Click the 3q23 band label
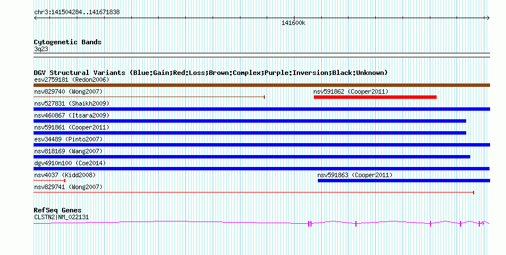The image size is (506, 255). (41, 49)
